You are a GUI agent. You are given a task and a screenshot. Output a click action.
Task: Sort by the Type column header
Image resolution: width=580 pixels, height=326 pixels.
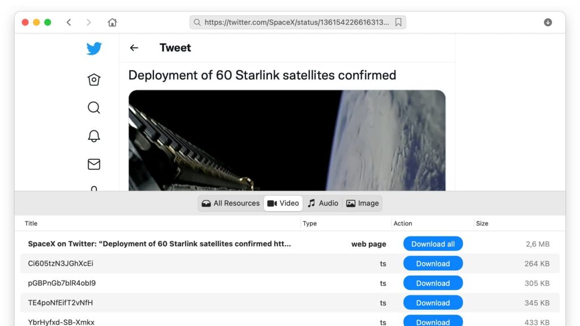pyautogui.click(x=310, y=224)
